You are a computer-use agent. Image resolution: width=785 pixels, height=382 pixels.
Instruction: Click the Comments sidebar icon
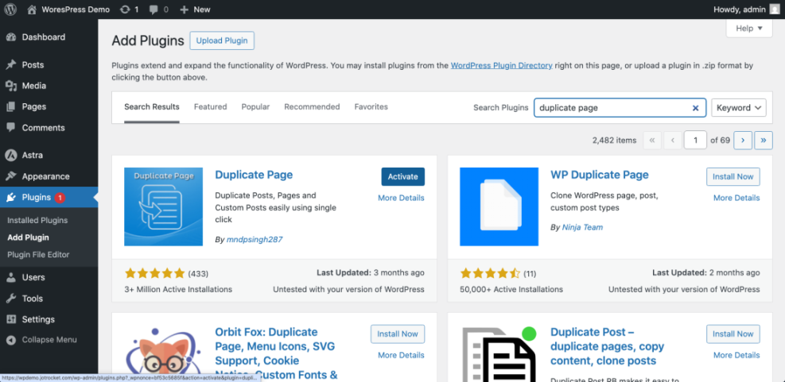click(11, 128)
